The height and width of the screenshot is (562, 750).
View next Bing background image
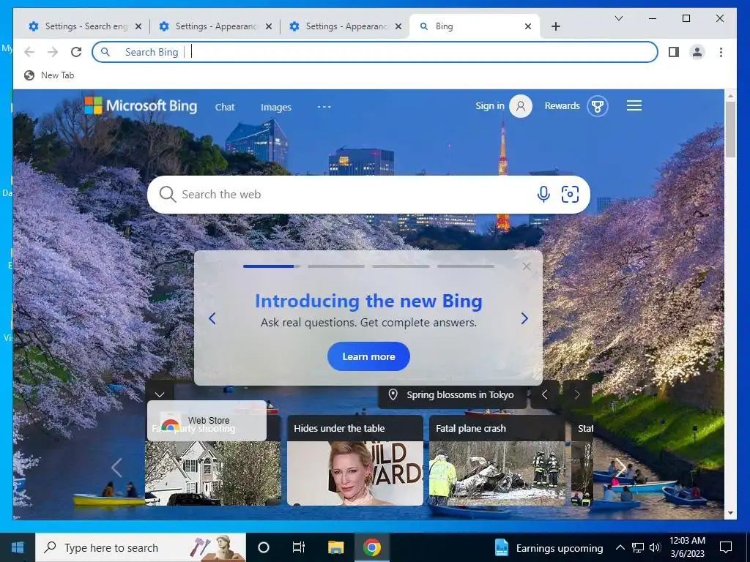tap(577, 394)
